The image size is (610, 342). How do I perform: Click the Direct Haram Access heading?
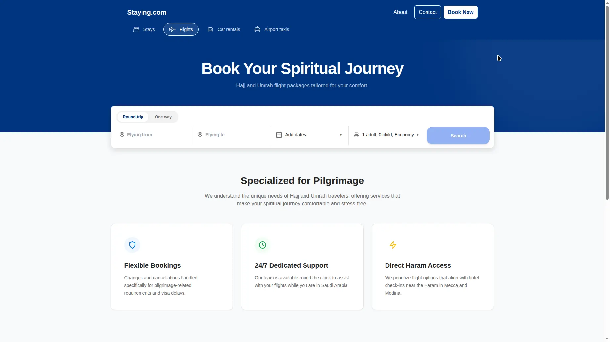[x=418, y=265]
